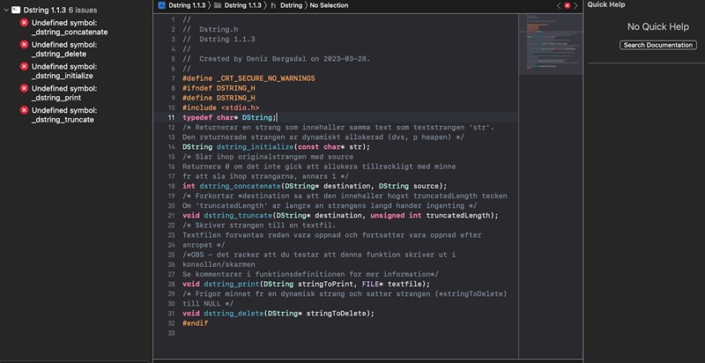Click the Xcode project icon in jump bar

[161, 5]
